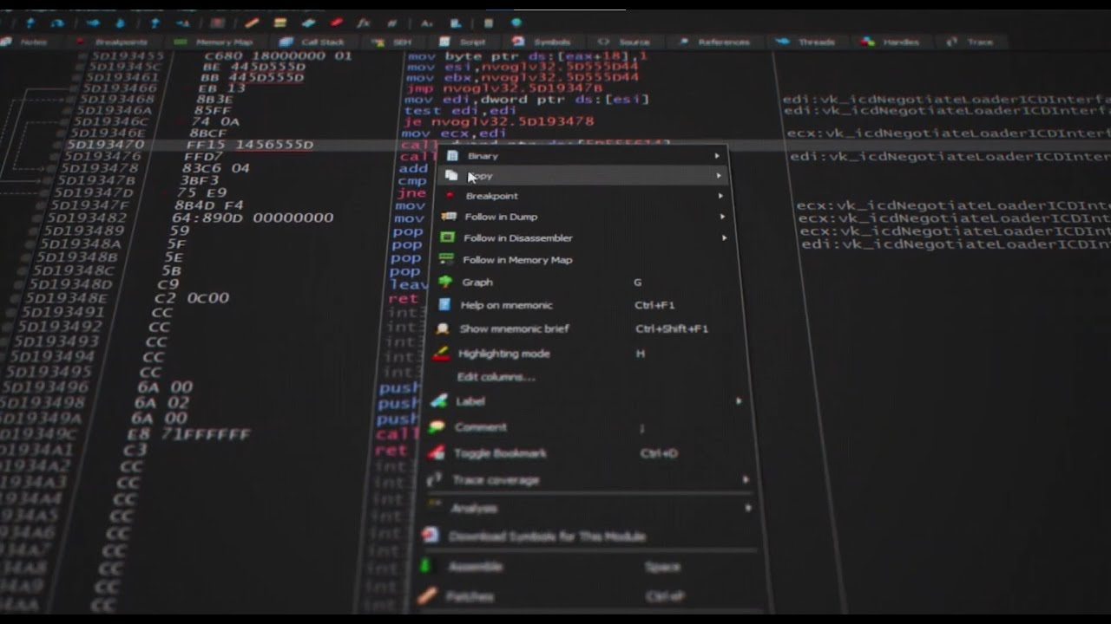Viewport: 1111px width, 624px height.
Task: Click address 5D193482
Action: coord(88,218)
